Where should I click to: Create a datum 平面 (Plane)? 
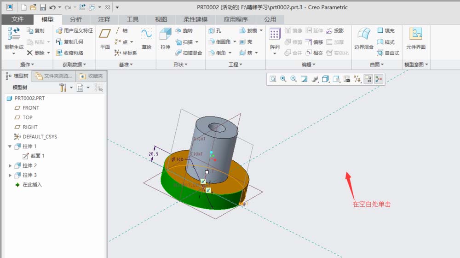coord(105,39)
